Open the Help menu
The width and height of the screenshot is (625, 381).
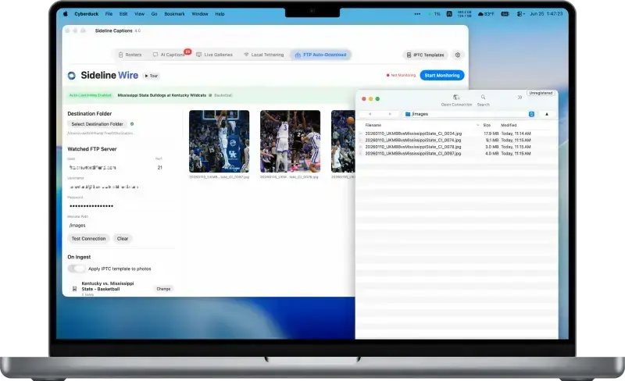point(220,14)
